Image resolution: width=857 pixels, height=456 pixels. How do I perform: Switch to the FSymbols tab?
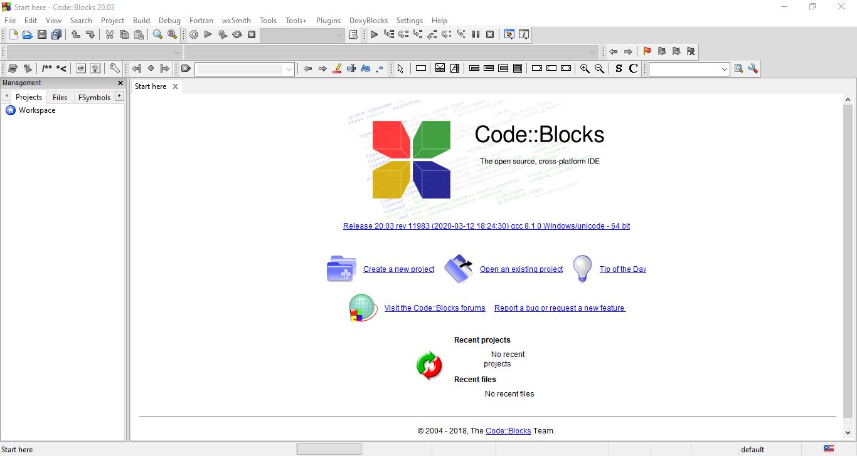[x=94, y=97]
